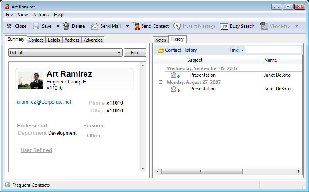Open the Find dropdown arrow

(x=242, y=50)
